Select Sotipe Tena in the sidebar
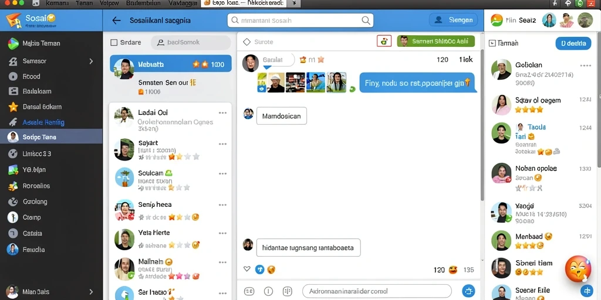 point(52,137)
